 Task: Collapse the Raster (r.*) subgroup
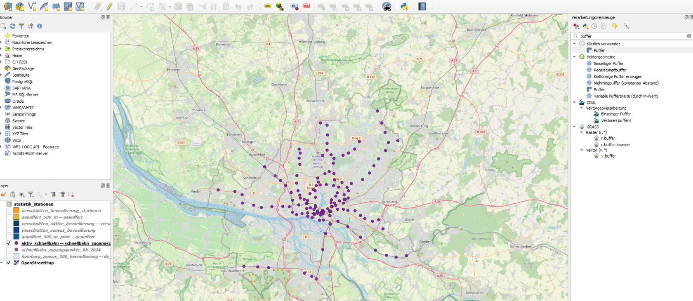coord(582,132)
